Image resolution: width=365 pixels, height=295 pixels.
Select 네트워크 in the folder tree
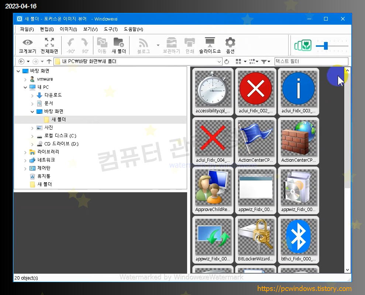pos(46,160)
